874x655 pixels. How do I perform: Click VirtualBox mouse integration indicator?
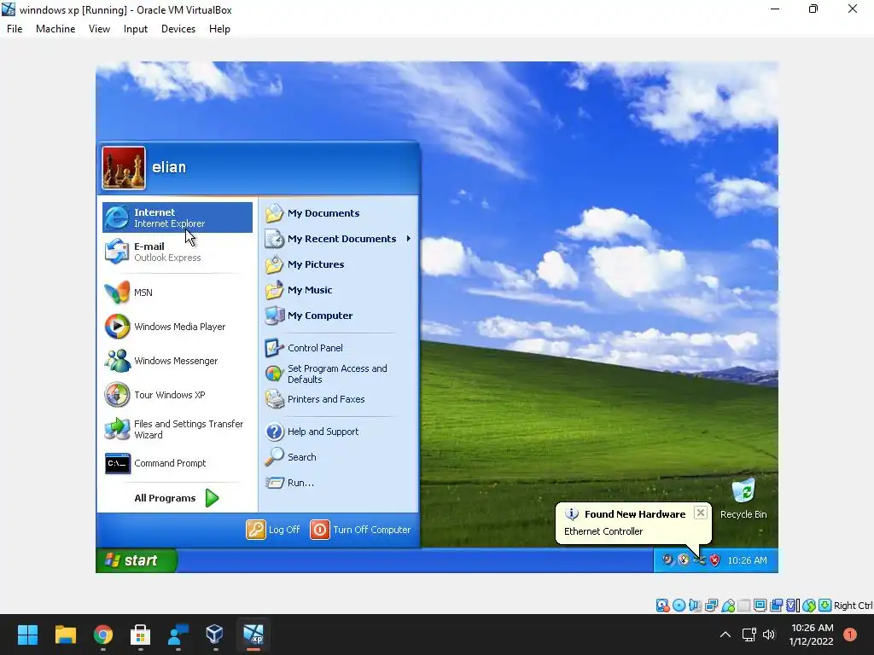coord(809,606)
